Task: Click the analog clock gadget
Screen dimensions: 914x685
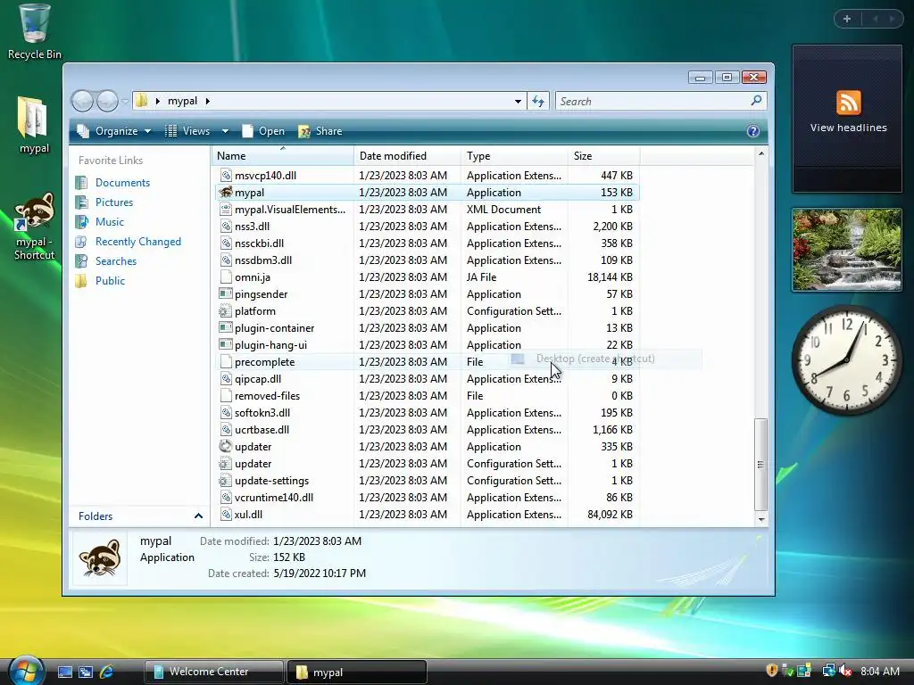Action: click(x=846, y=360)
